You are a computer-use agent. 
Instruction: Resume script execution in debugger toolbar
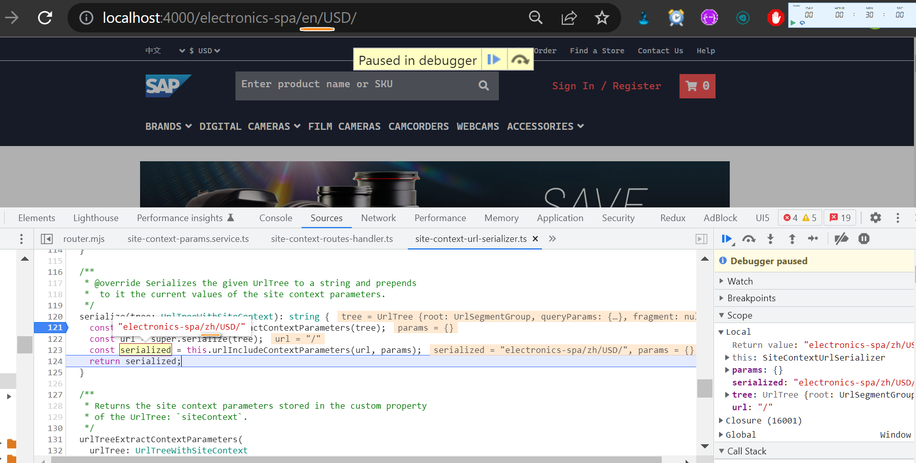(x=727, y=239)
